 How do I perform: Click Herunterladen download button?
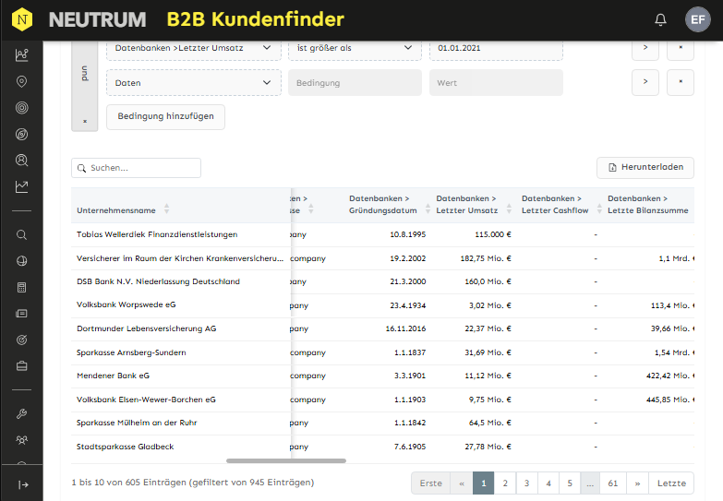point(645,167)
